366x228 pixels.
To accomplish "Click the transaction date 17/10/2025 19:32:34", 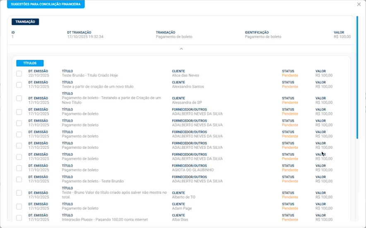I will [85, 37].
